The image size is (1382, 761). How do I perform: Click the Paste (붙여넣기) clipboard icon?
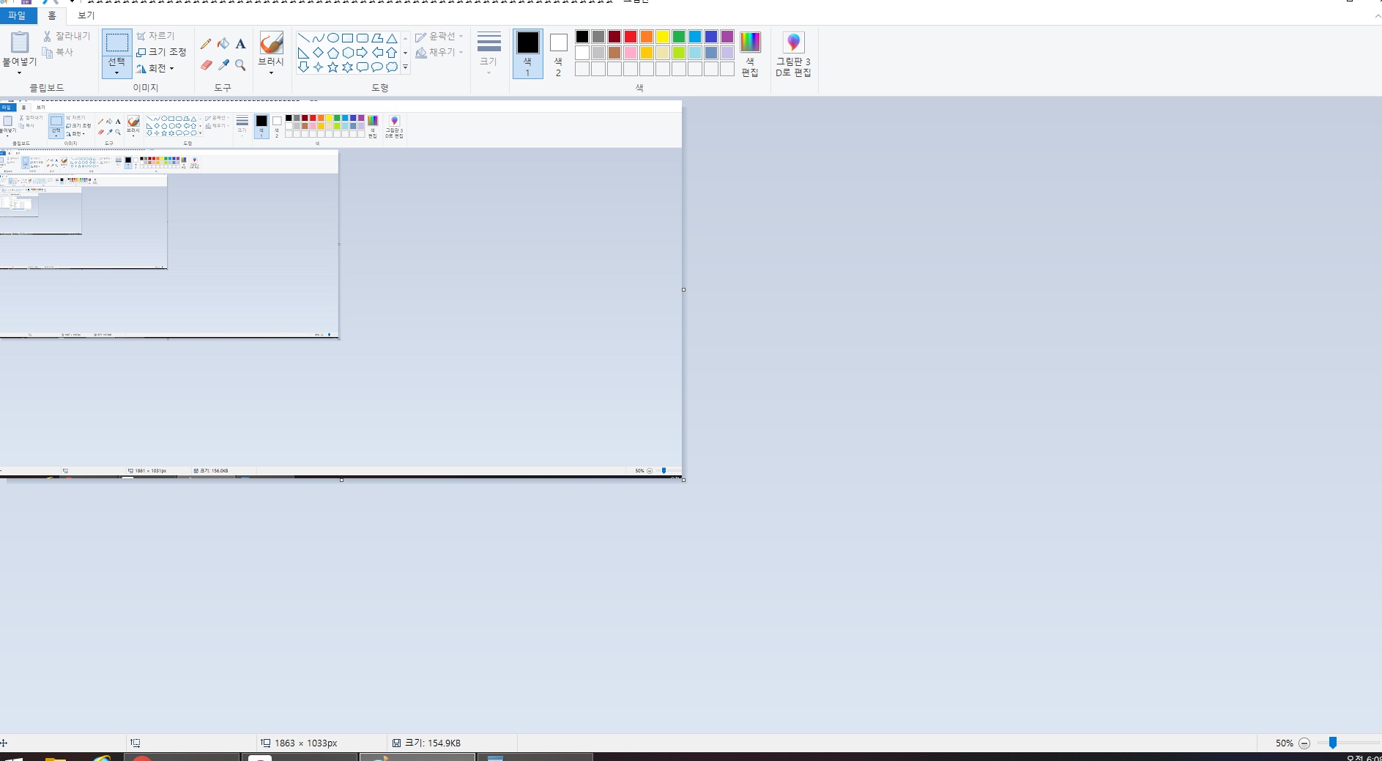coord(20,43)
